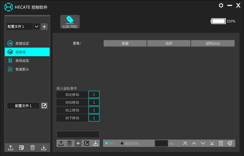This screenshot has height=156, width=244.
Task: Open 按键设定 key settings page
Action: (22, 43)
